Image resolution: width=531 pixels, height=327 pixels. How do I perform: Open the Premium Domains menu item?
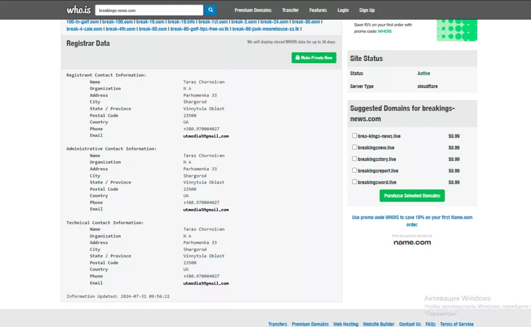point(253,10)
